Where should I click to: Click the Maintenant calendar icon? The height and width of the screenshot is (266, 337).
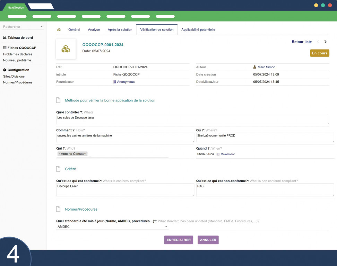218,154
